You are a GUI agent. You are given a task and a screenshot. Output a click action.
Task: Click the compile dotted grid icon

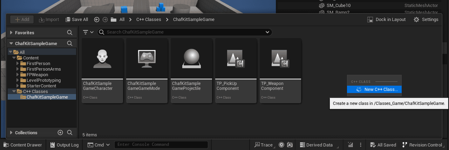point(350,145)
